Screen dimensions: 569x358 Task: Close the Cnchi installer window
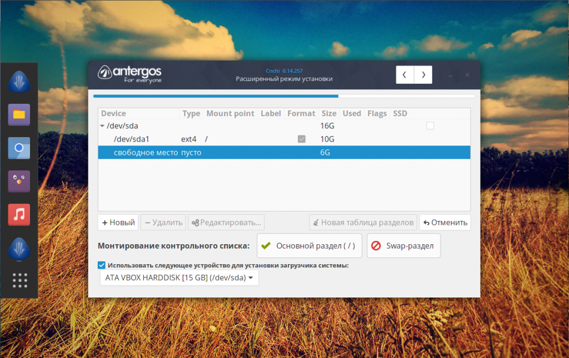467,75
